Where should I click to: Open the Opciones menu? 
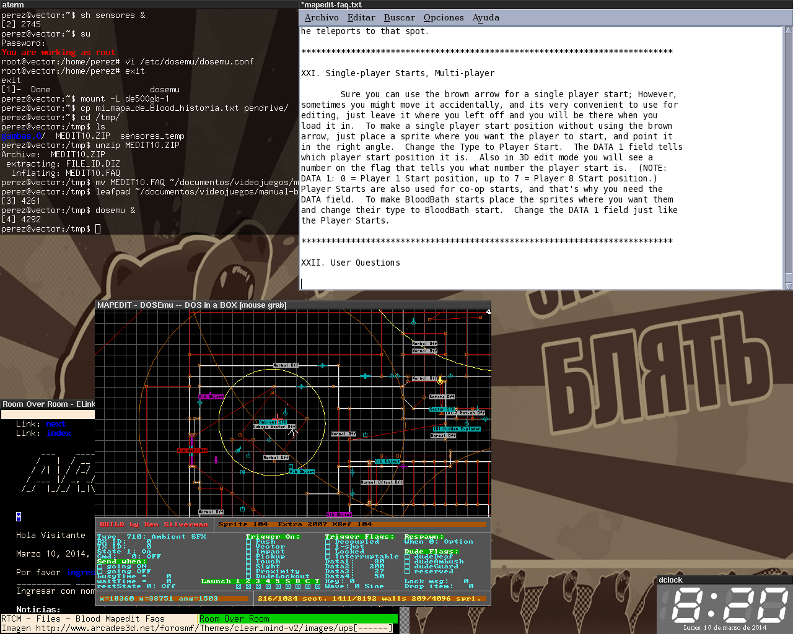pyautogui.click(x=444, y=17)
